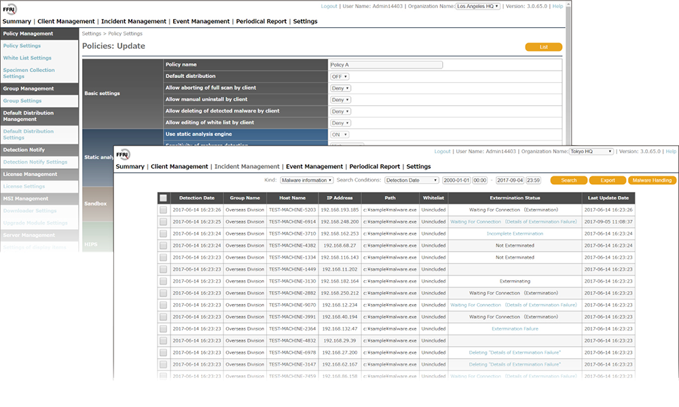Viewport: 679px width, 407px height.
Task: Check the row for TEST-MACHINE-1334
Action: pos(163,257)
